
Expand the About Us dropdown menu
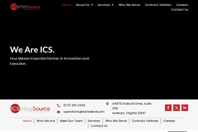(x=84, y=5)
